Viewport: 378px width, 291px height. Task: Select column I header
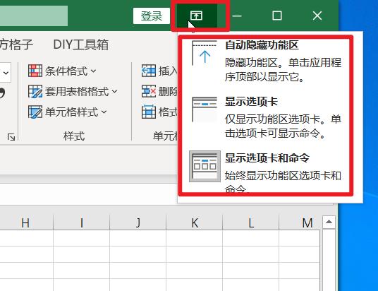pos(82,222)
